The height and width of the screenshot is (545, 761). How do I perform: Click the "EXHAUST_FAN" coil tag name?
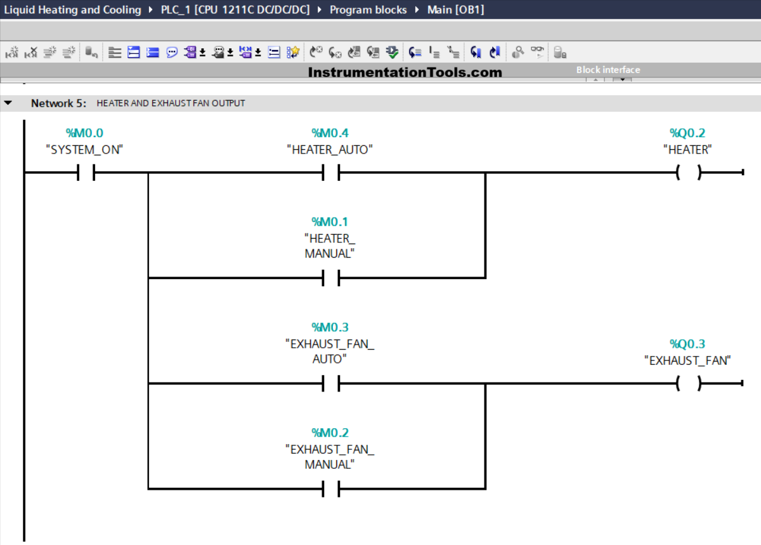tap(687, 360)
